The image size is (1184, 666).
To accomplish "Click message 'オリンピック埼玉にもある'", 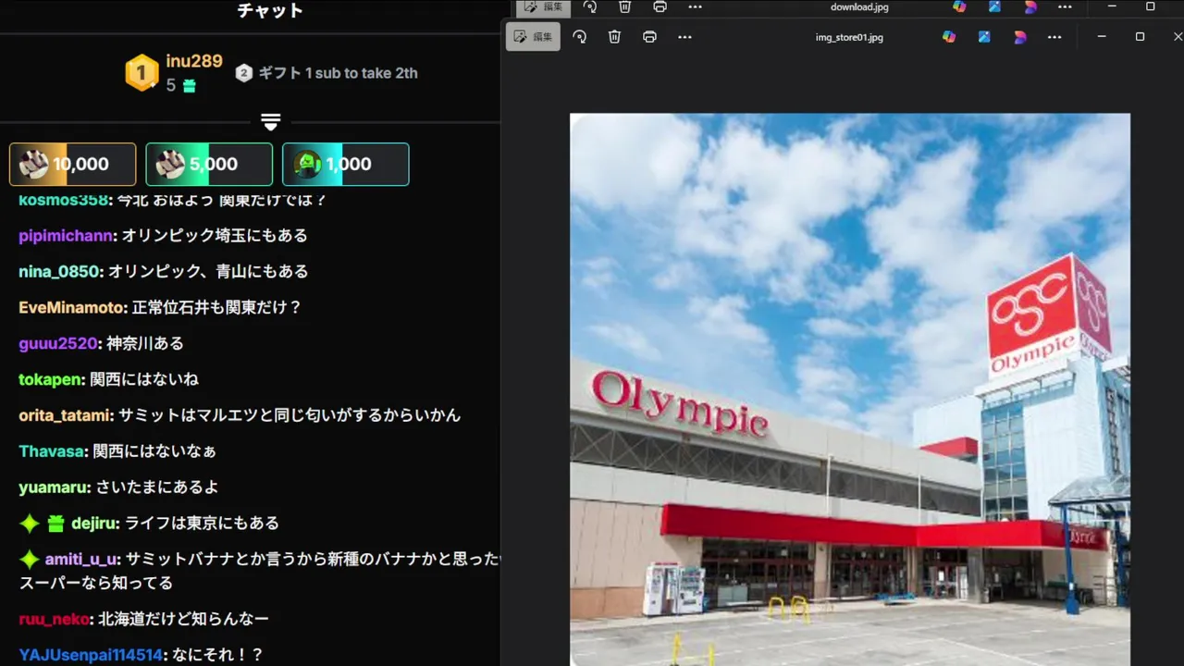I will 215,236.
